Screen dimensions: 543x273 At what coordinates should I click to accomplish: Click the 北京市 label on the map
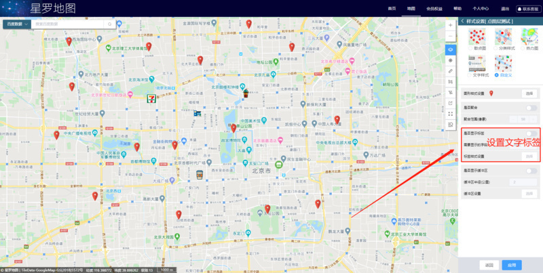point(261,170)
